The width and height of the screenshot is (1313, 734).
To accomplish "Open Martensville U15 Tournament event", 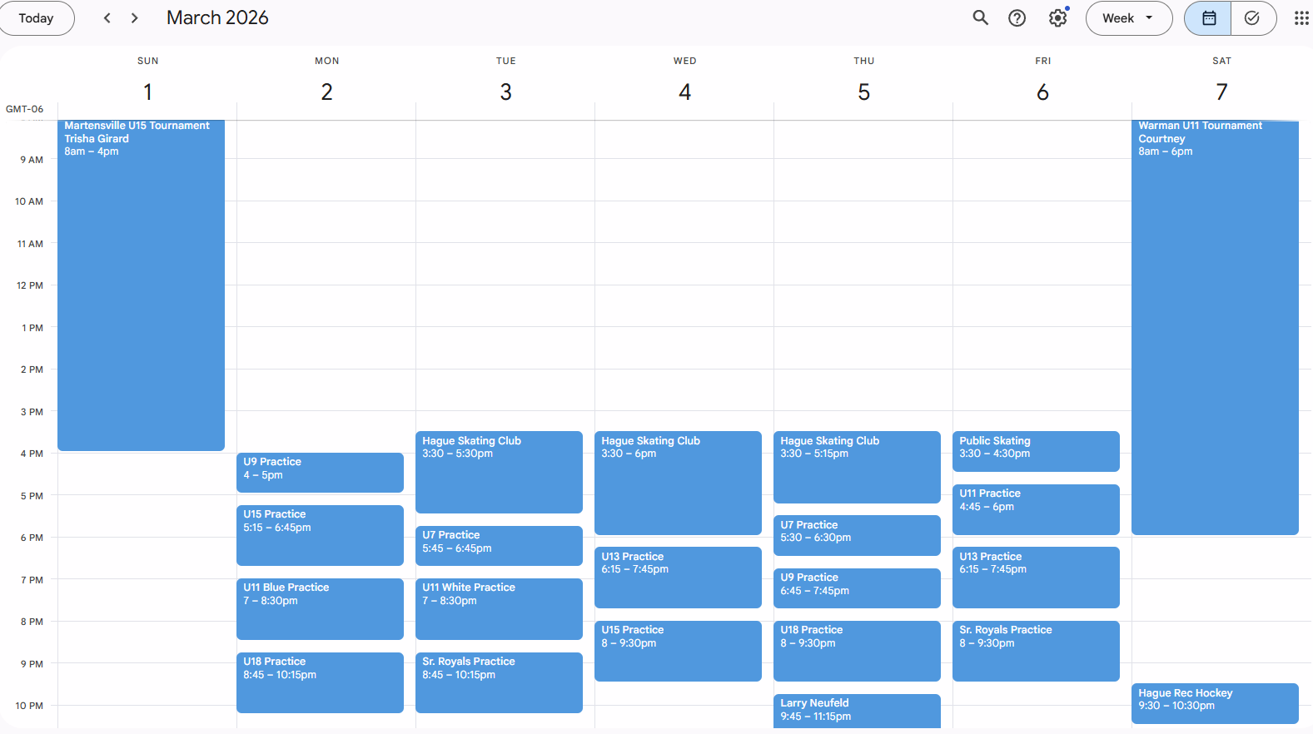I will pyautogui.click(x=141, y=283).
